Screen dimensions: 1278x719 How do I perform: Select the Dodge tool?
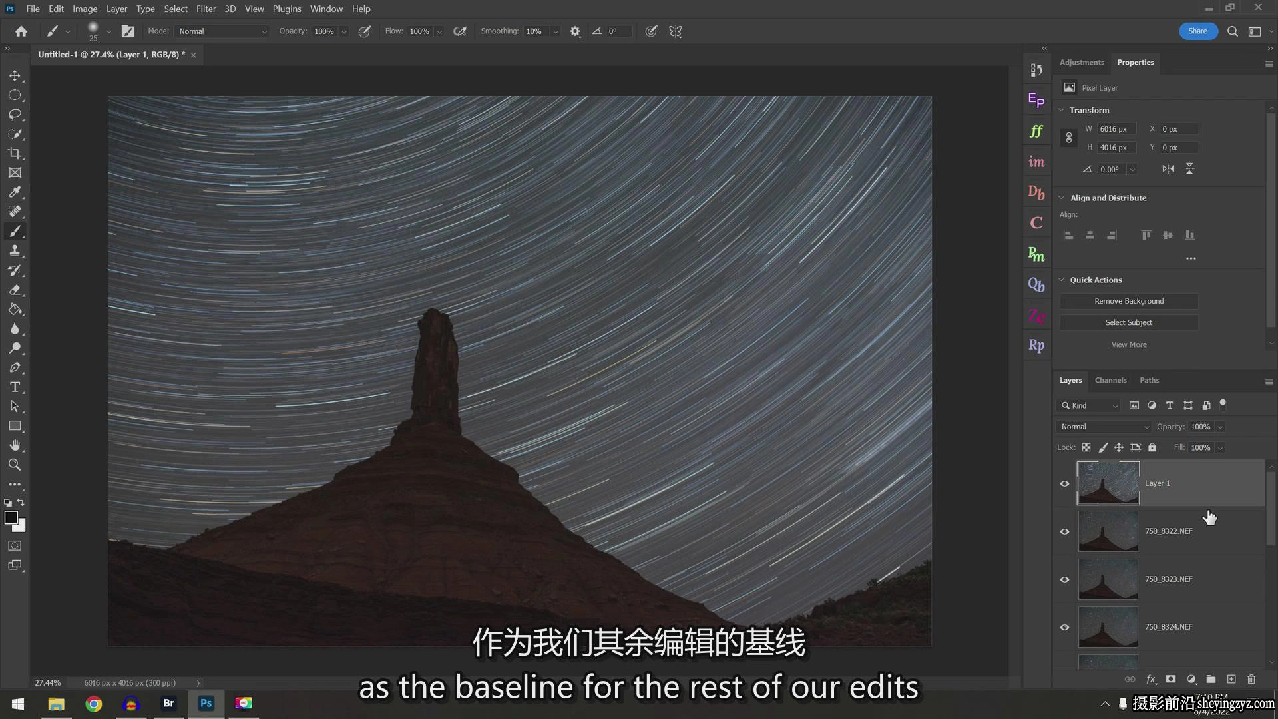[15, 348]
